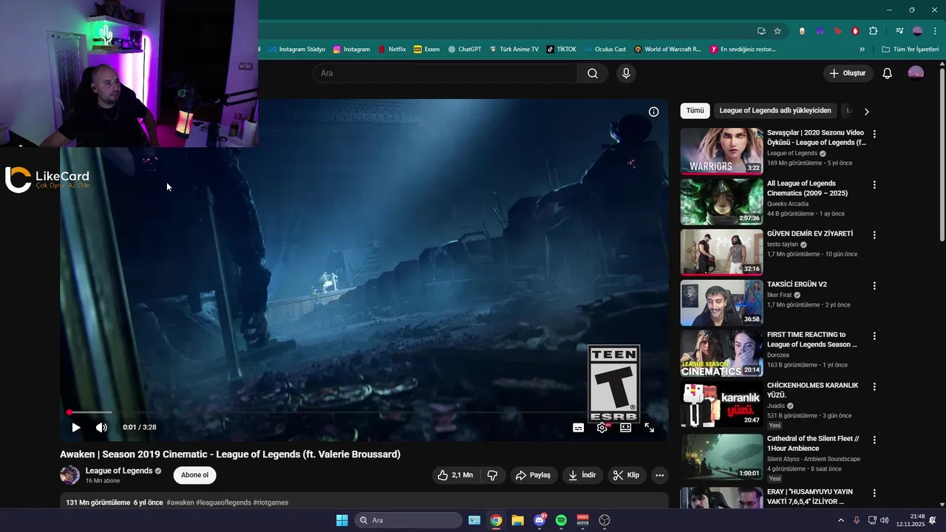Click the İndir download button
946x532 pixels.
(x=582, y=475)
